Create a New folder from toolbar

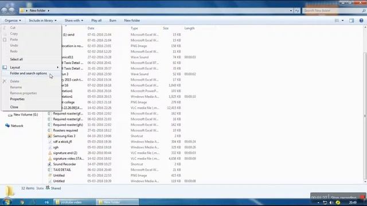(132, 21)
